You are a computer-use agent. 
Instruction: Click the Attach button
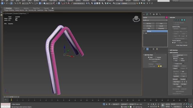(x=175, y=68)
